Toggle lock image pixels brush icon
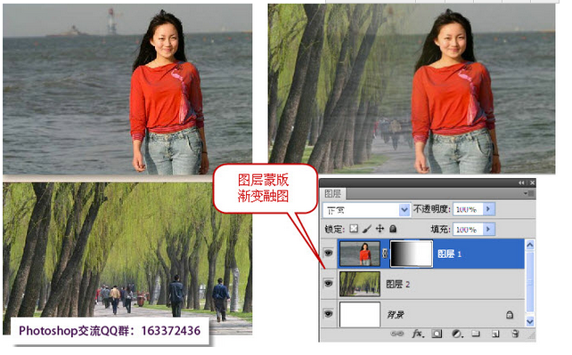 (366, 229)
